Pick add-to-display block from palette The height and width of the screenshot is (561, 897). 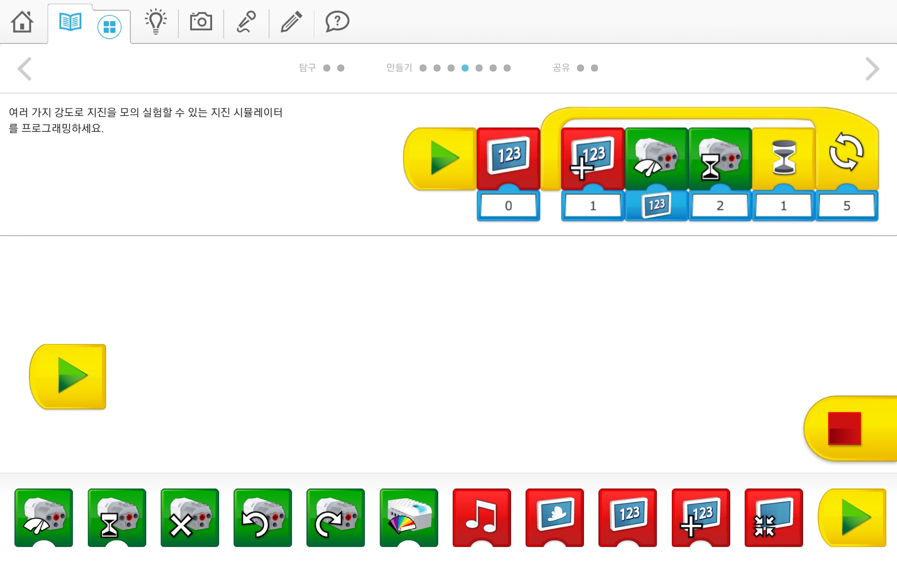click(701, 518)
